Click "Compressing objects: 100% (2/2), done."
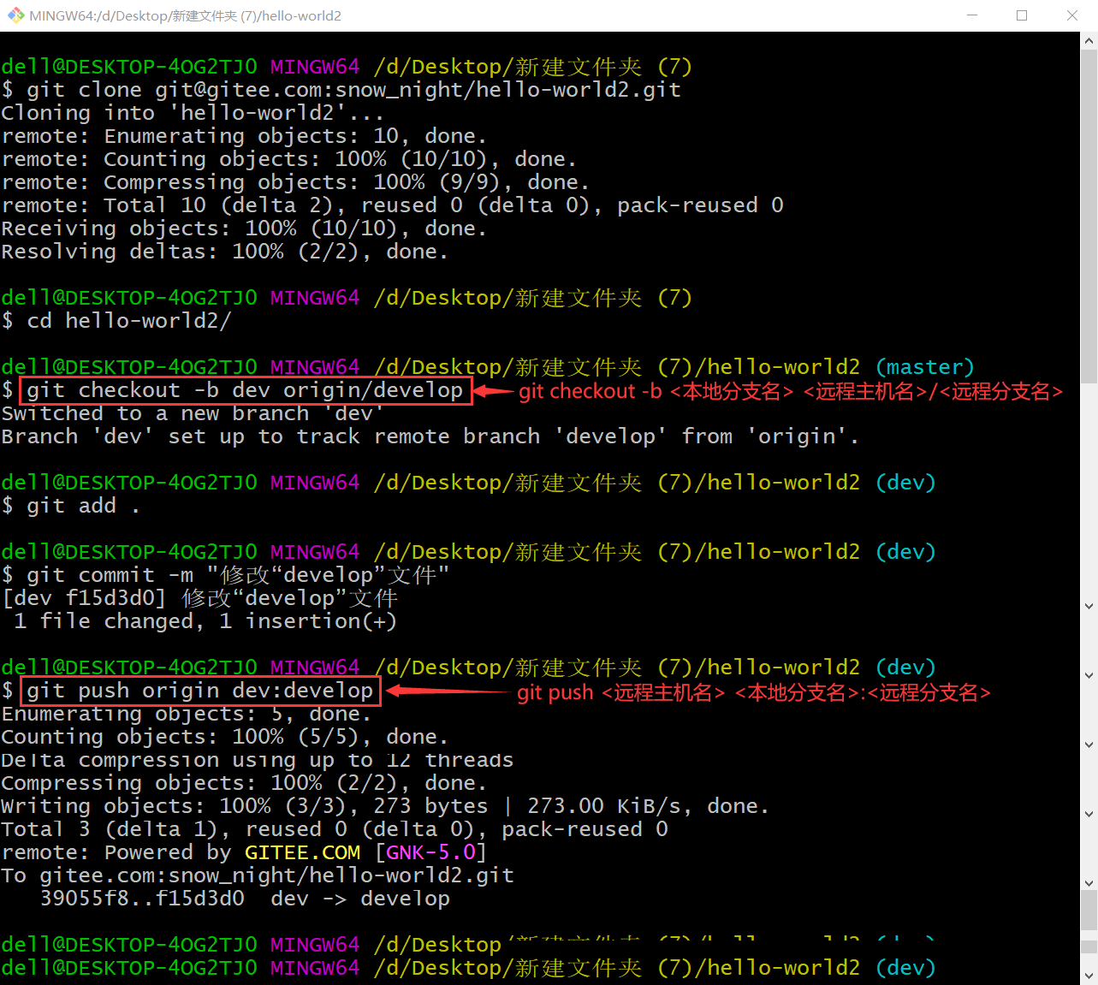 (x=244, y=783)
